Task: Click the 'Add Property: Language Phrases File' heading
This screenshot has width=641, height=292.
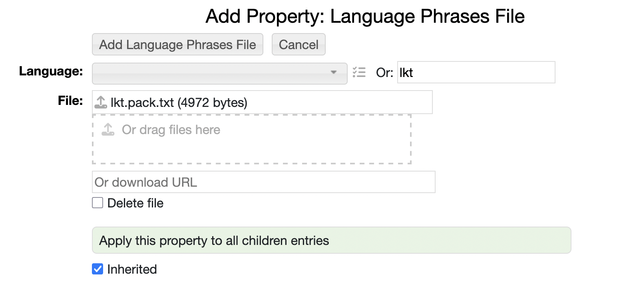Action: tap(365, 16)
